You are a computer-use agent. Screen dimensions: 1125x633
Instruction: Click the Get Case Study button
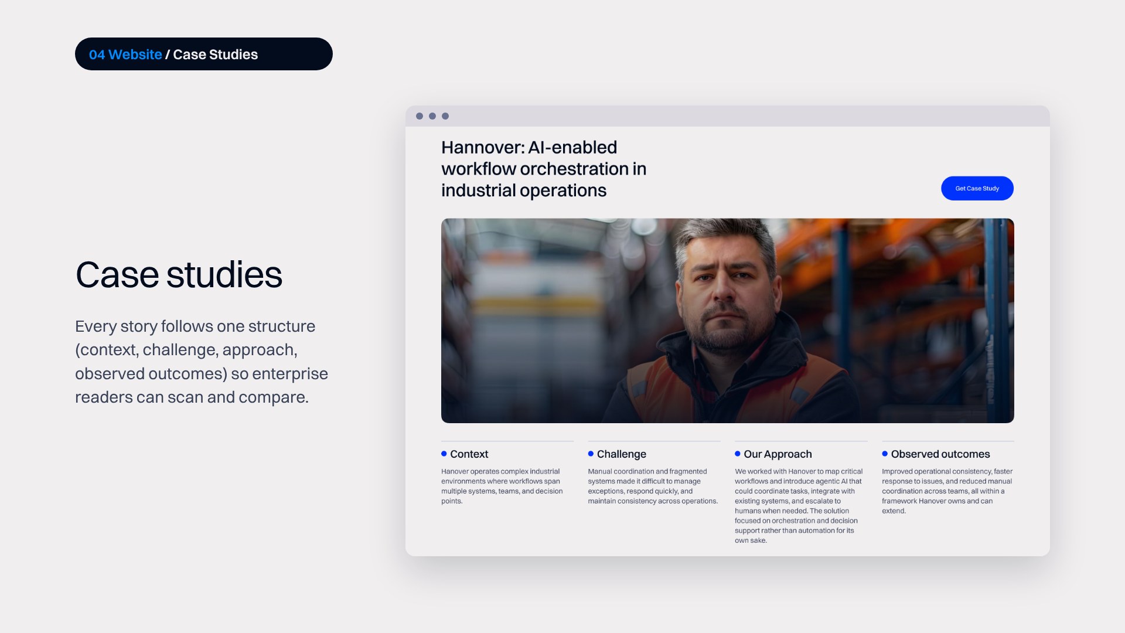[x=977, y=188]
